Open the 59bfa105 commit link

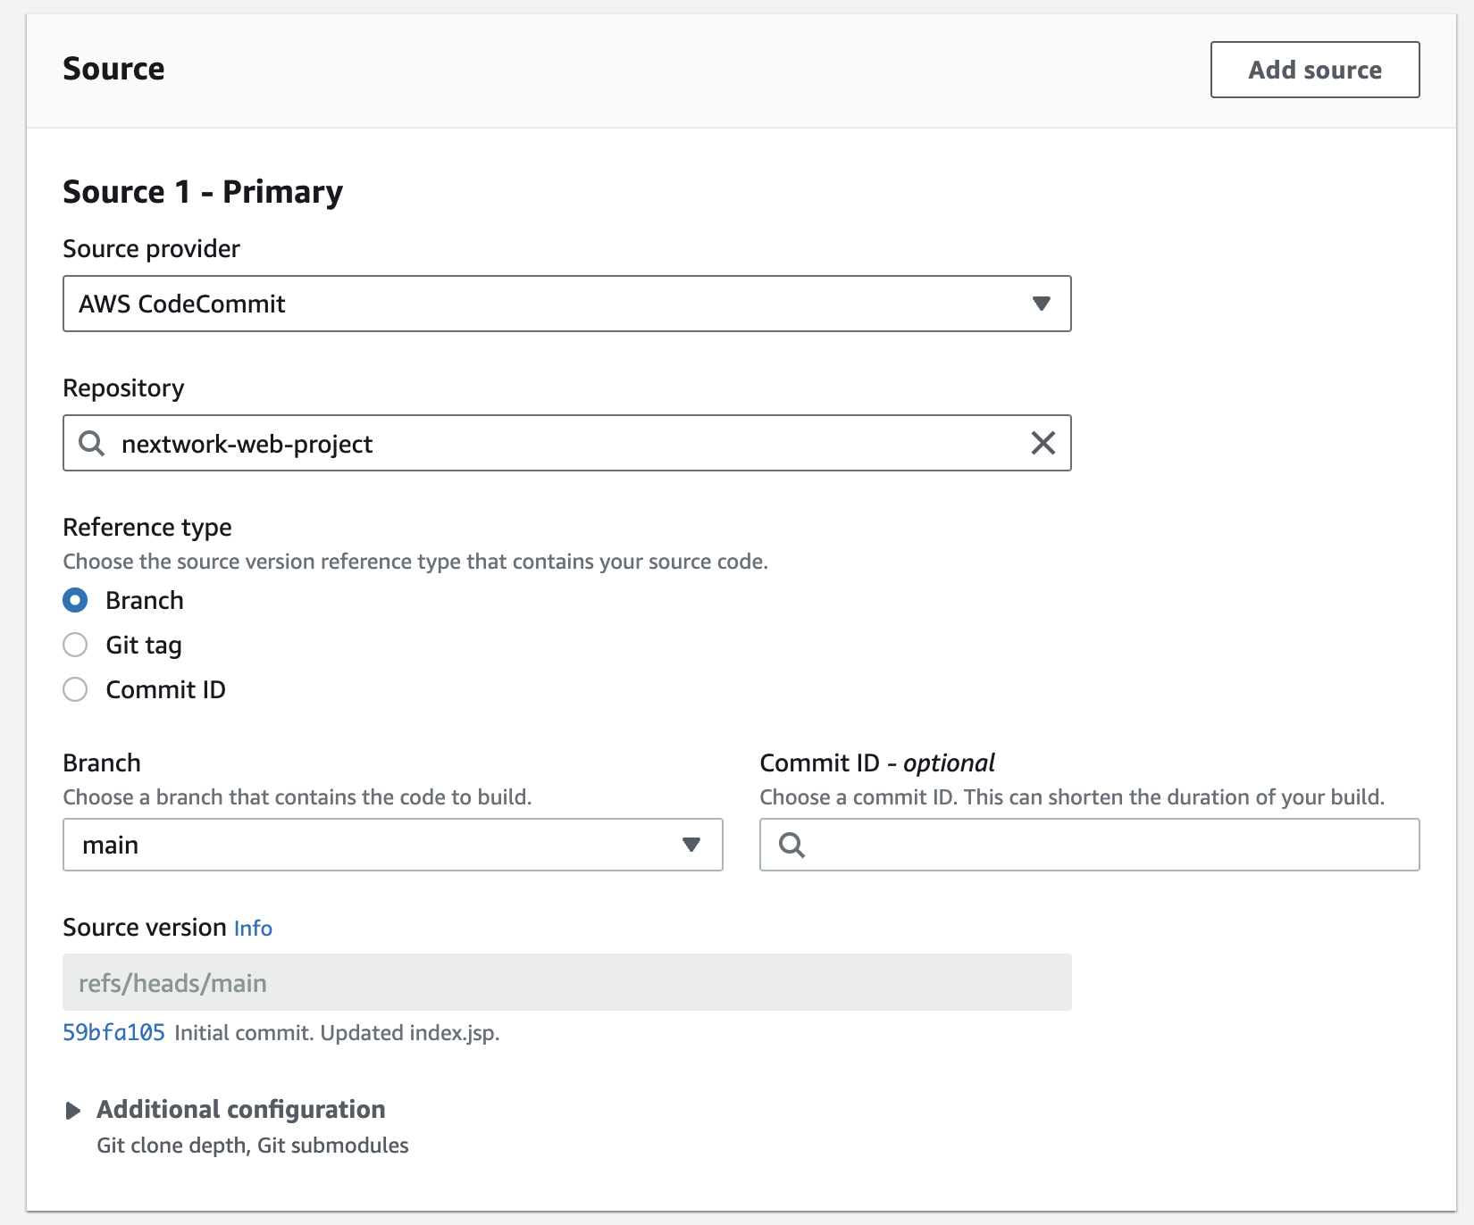(113, 1033)
